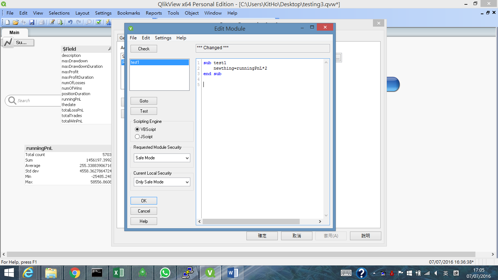Select the VBScript scripting engine
The image size is (498, 280).
click(137, 129)
